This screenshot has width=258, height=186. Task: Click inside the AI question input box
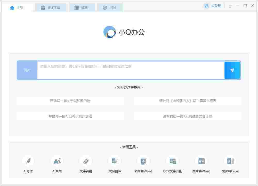pos(129,70)
